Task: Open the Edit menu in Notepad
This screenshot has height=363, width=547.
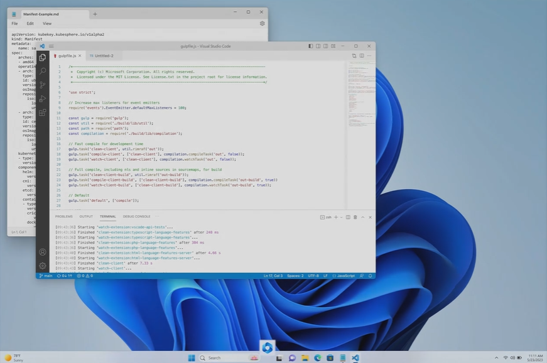Action: [30, 23]
